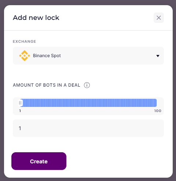Select the Binance Spot text in exchange field
The width and height of the screenshot is (176, 181).
coord(47,56)
